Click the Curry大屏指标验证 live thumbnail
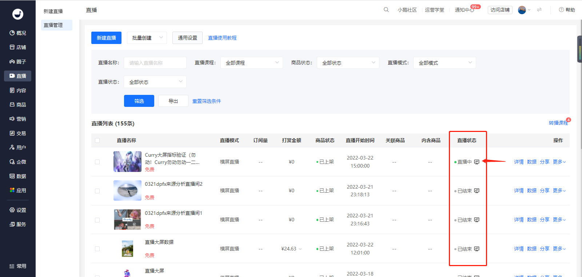This screenshot has height=277, width=582. pos(127,161)
